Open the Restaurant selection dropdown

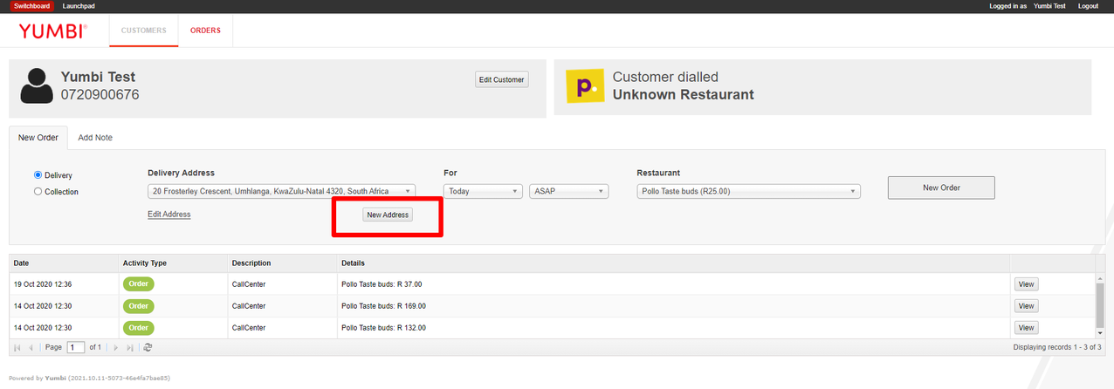pyautogui.click(x=748, y=191)
